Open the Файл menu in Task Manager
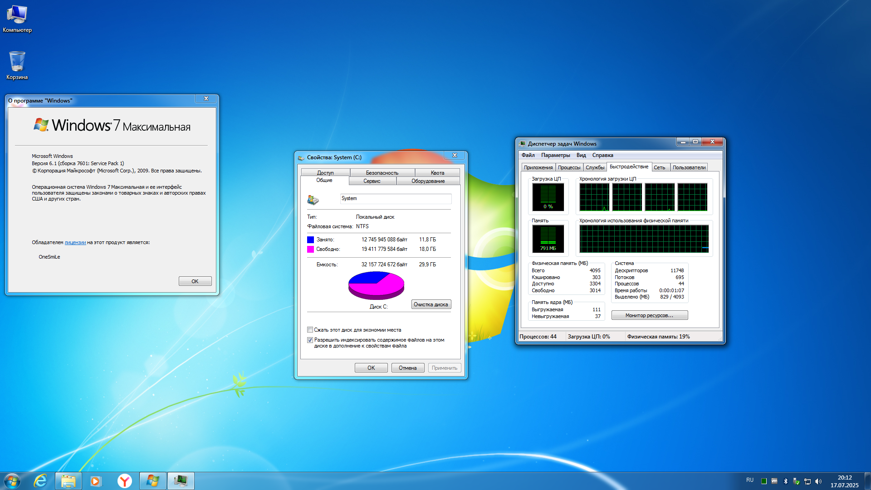Screen dimensions: 871x490 tap(528, 155)
